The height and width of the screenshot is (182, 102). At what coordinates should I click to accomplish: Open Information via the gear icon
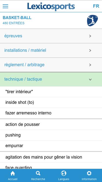tap(89, 175)
